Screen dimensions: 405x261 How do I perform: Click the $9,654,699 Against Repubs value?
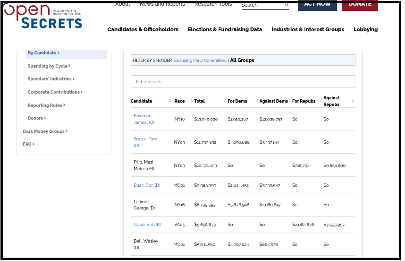click(335, 165)
